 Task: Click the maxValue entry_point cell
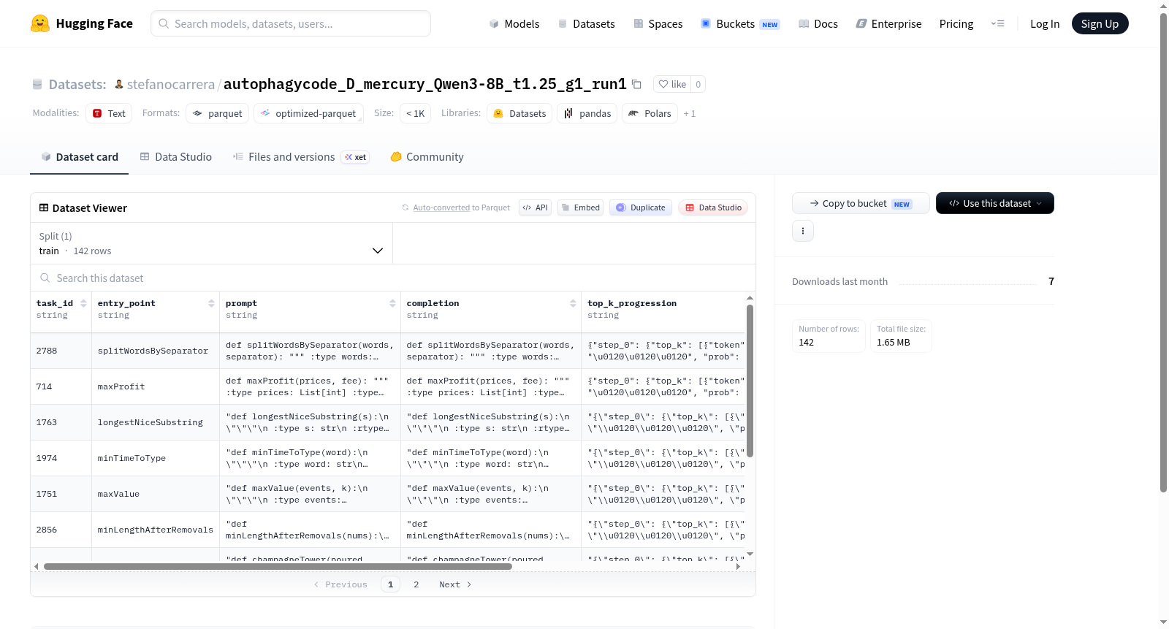pyautogui.click(x=156, y=494)
